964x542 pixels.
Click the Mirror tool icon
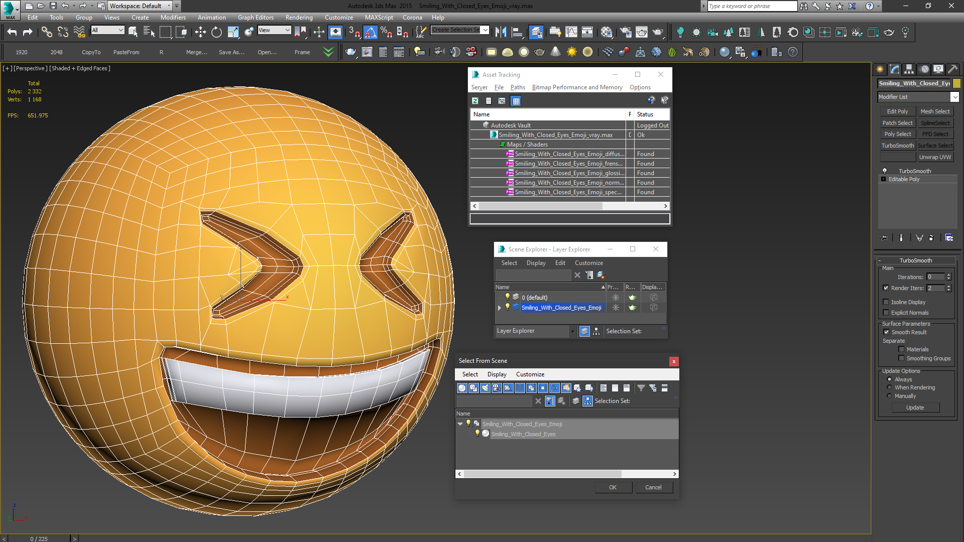pyautogui.click(x=501, y=32)
